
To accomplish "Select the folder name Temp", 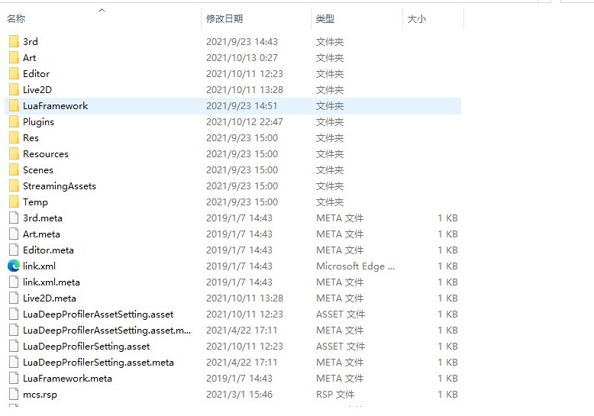I will (x=35, y=202).
